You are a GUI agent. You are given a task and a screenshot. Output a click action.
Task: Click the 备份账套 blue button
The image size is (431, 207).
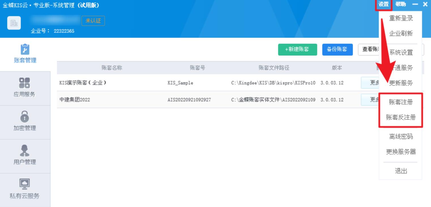click(337, 49)
